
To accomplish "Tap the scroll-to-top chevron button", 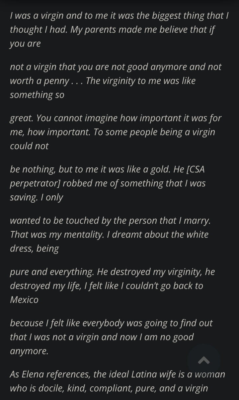I will coord(203,360).
